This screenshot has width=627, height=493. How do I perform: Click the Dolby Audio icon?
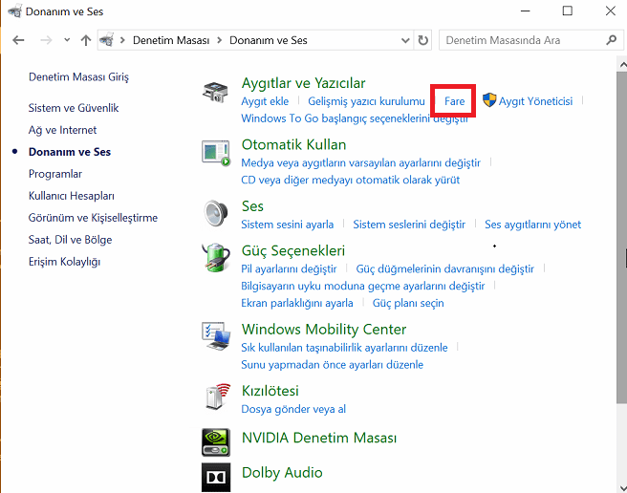click(216, 477)
